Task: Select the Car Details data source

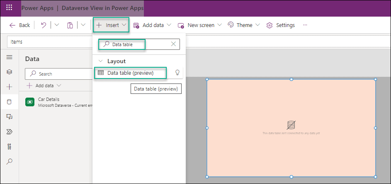Action: 58,102
